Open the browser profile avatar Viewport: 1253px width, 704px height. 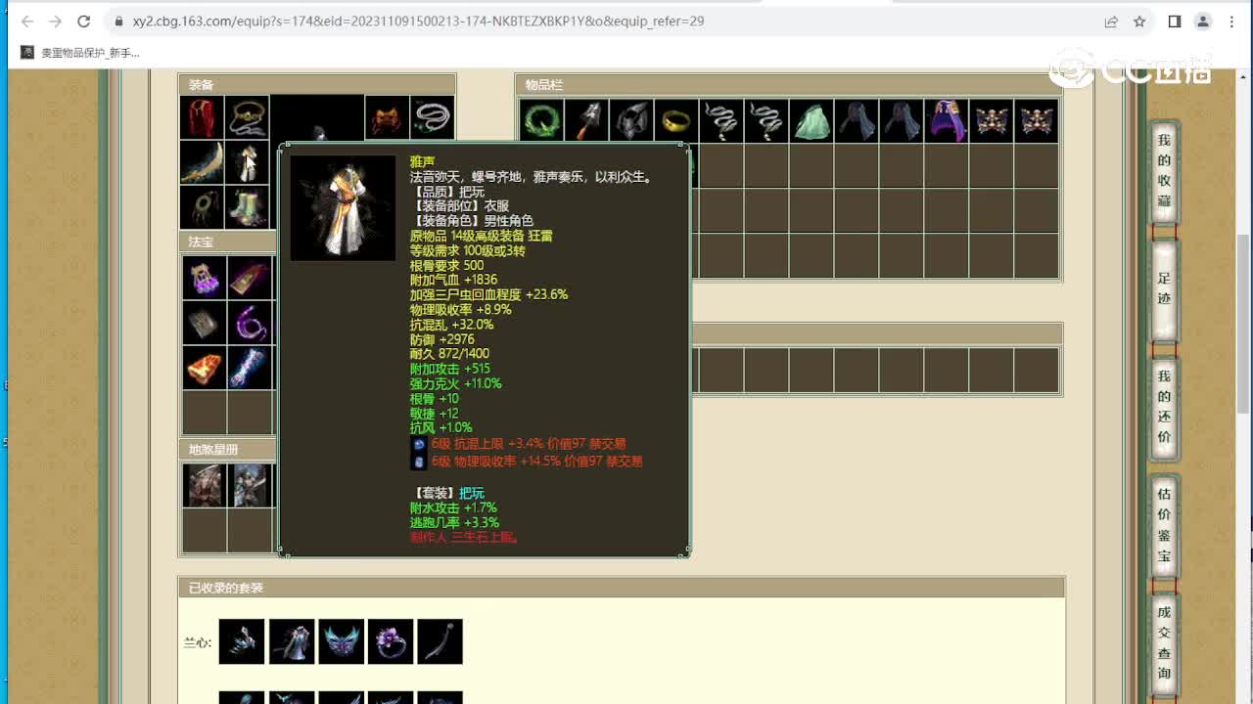pos(1203,22)
